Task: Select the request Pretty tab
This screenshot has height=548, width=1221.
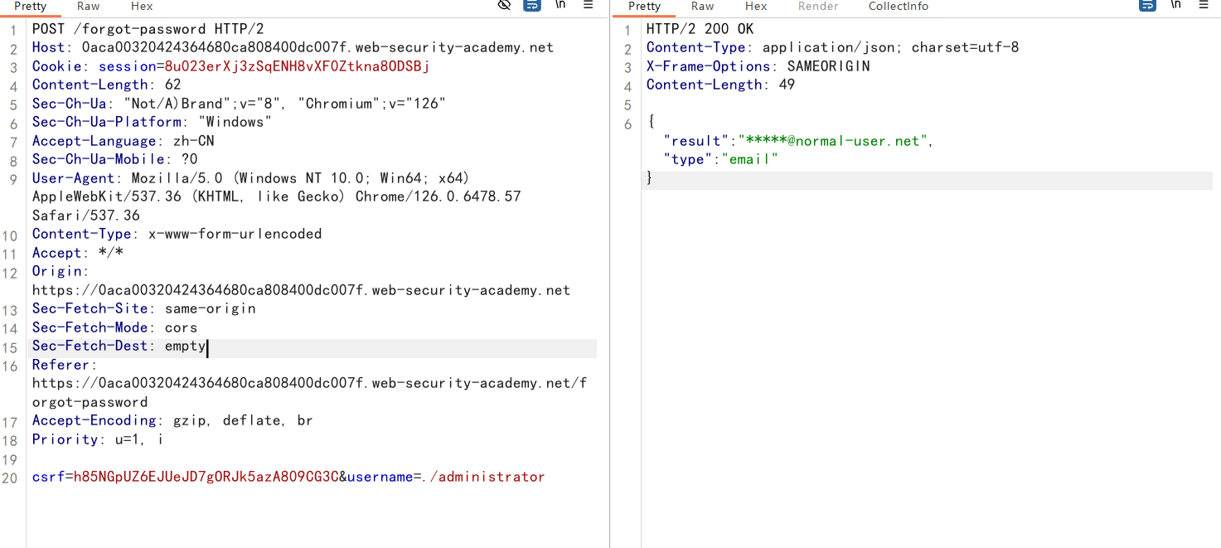Action: (31, 6)
